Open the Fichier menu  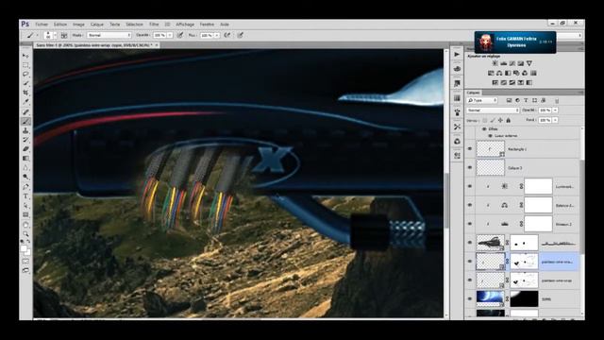(x=42, y=25)
